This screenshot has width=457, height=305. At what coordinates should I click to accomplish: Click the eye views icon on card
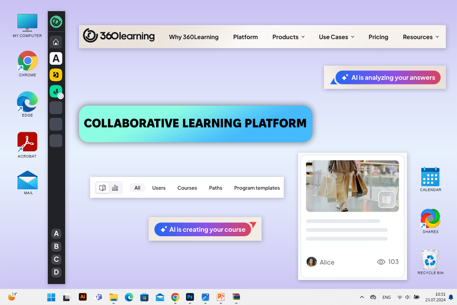tap(381, 262)
